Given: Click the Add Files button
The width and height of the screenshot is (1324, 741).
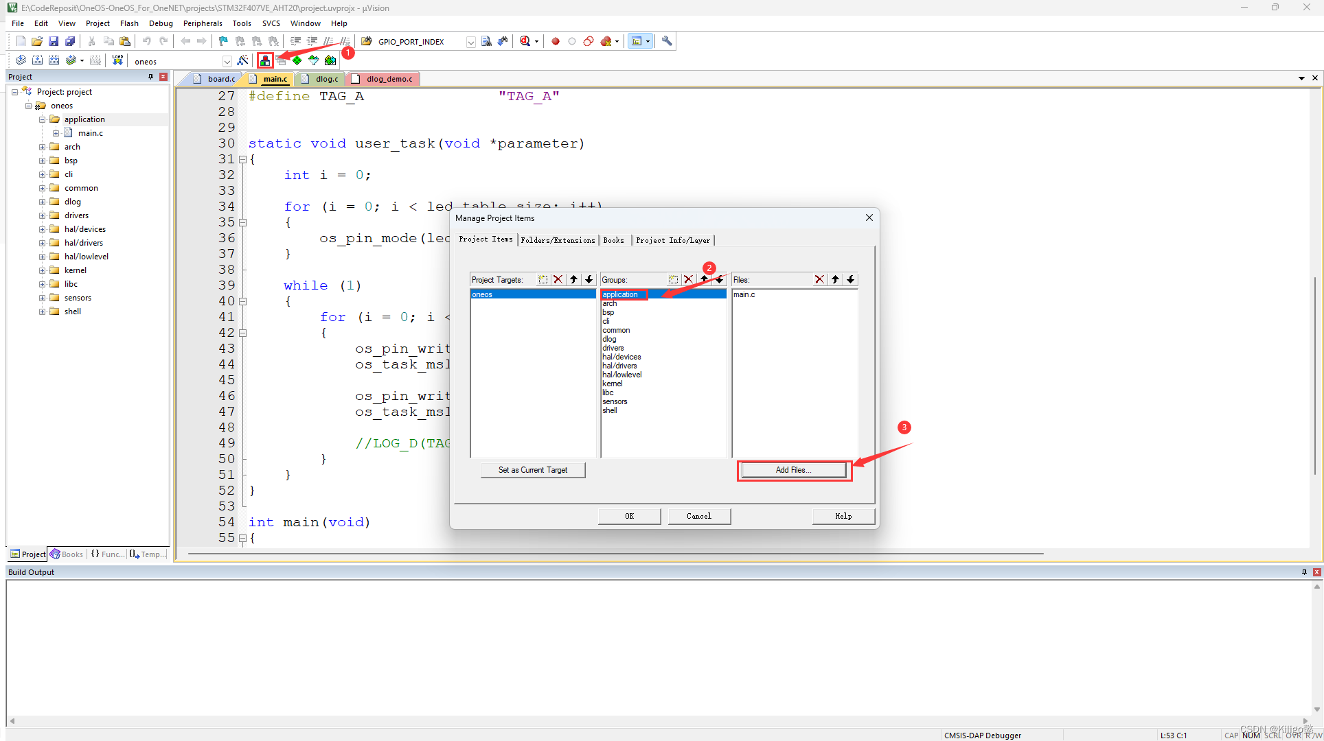Looking at the screenshot, I should point(793,470).
